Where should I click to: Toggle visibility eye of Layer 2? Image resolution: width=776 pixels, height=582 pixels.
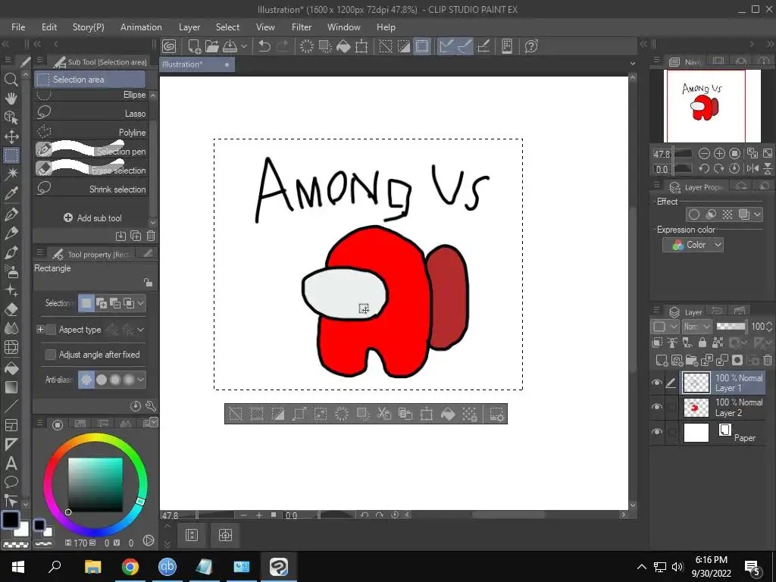(x=657, y=407)
